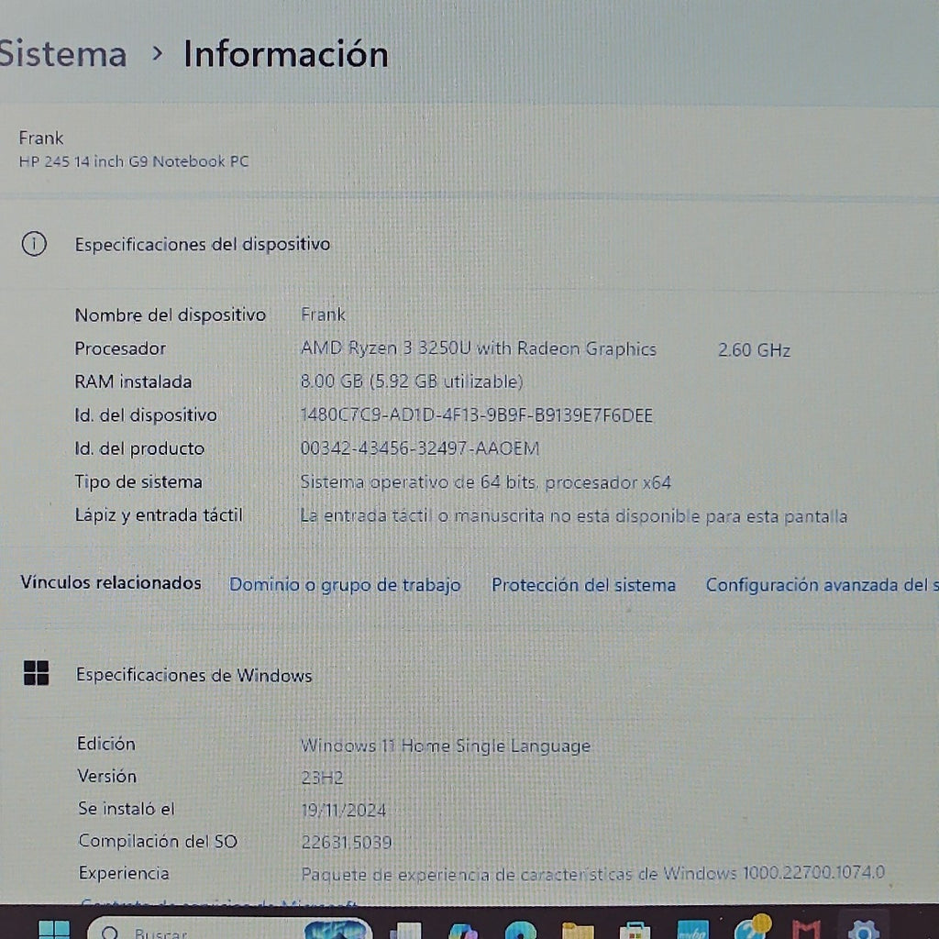Open the Buscar taskbar search box
Viewport: 939px width, 939px height.
pos(230,930)
